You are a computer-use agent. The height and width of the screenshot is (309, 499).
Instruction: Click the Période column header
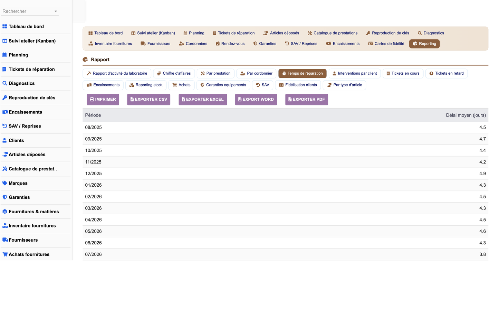93,115
